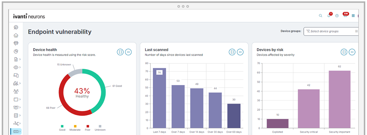Open the package box icon in sidebar
Image resolution: width=367 pixels, height=135 pixels.
click(16, 107)
